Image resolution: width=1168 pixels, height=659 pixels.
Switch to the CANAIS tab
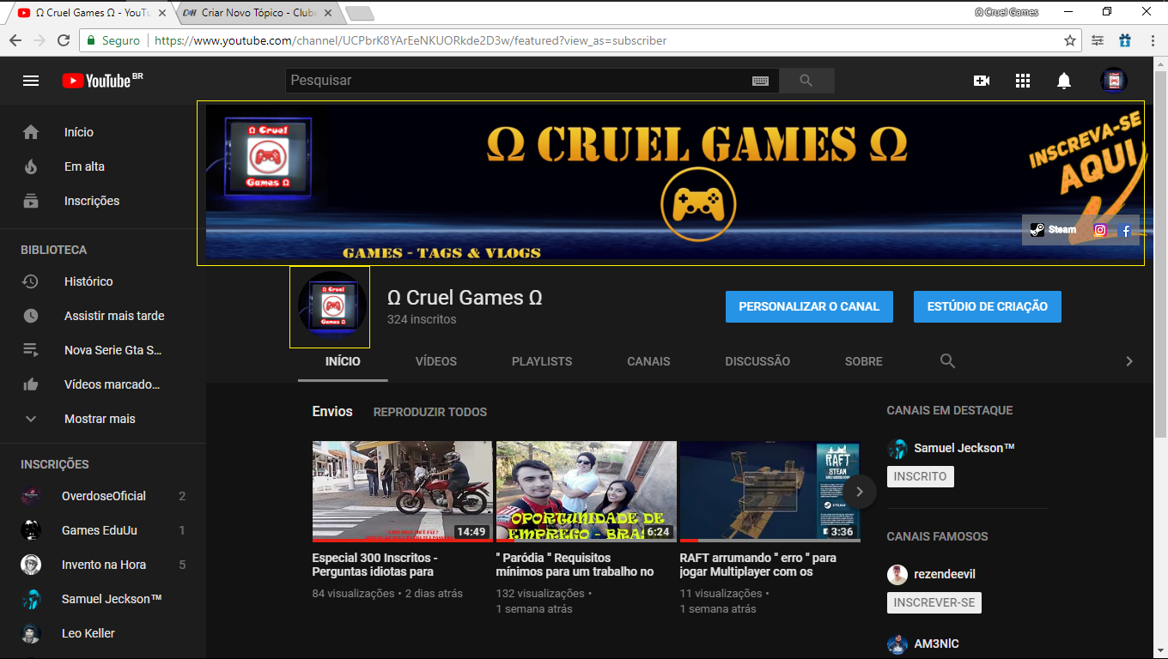pyautogui.click(x=648, y=361)
